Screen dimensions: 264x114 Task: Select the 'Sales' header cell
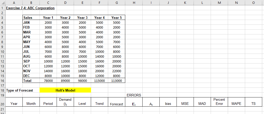click(x=31, y=18)
